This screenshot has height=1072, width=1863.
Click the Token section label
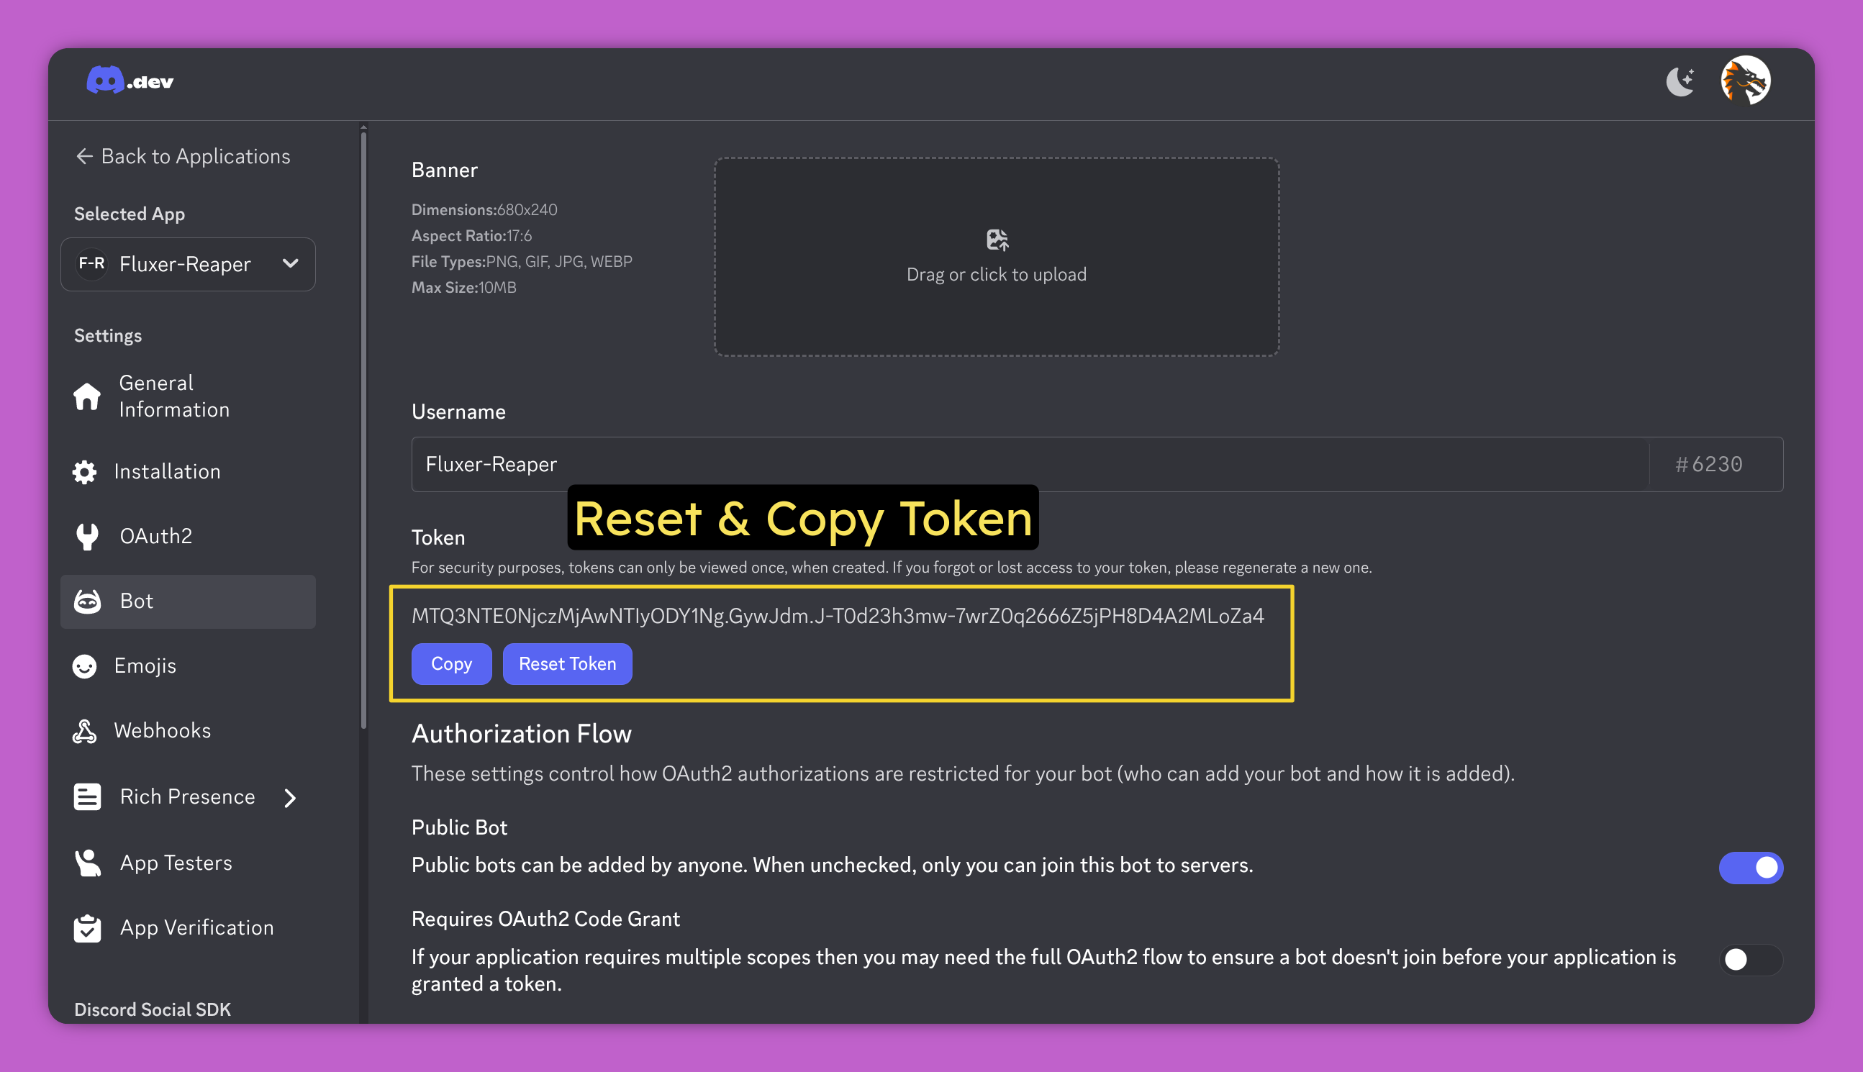click(438, 537)
